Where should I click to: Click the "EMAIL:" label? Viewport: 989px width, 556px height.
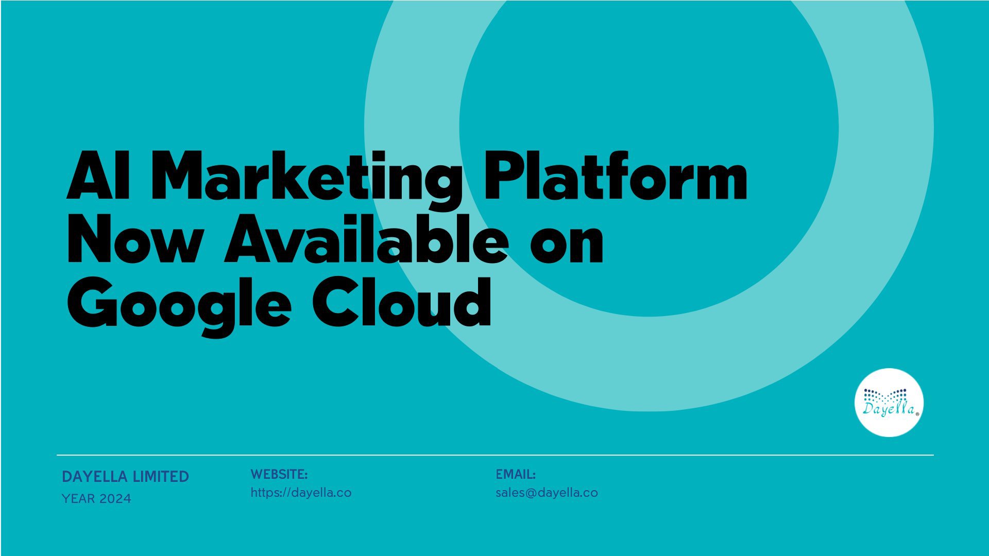(516, 474)
